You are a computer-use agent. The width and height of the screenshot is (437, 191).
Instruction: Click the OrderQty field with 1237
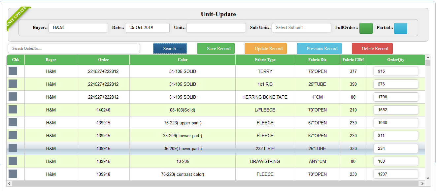pos(396,174)
